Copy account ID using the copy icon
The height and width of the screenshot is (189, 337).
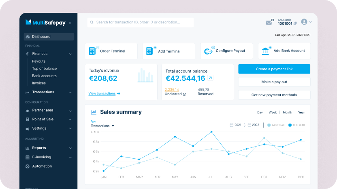click(295, 23)
